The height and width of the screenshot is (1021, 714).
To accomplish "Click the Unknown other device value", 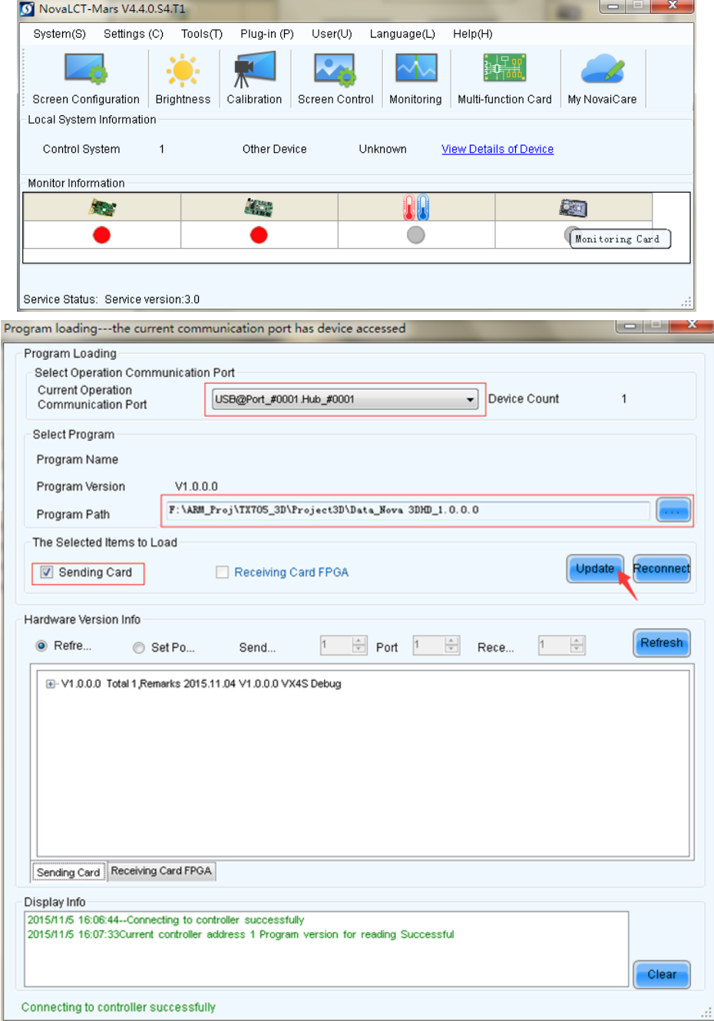I will [382, 149].
